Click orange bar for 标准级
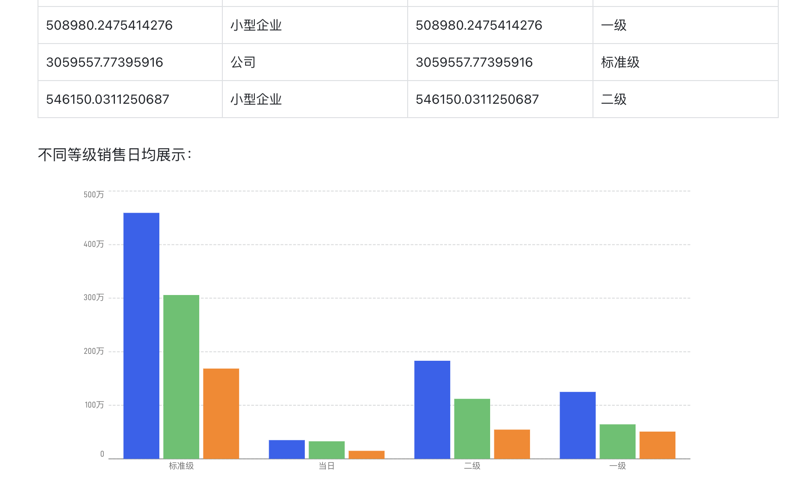807x490 pixels. [221, 414]
